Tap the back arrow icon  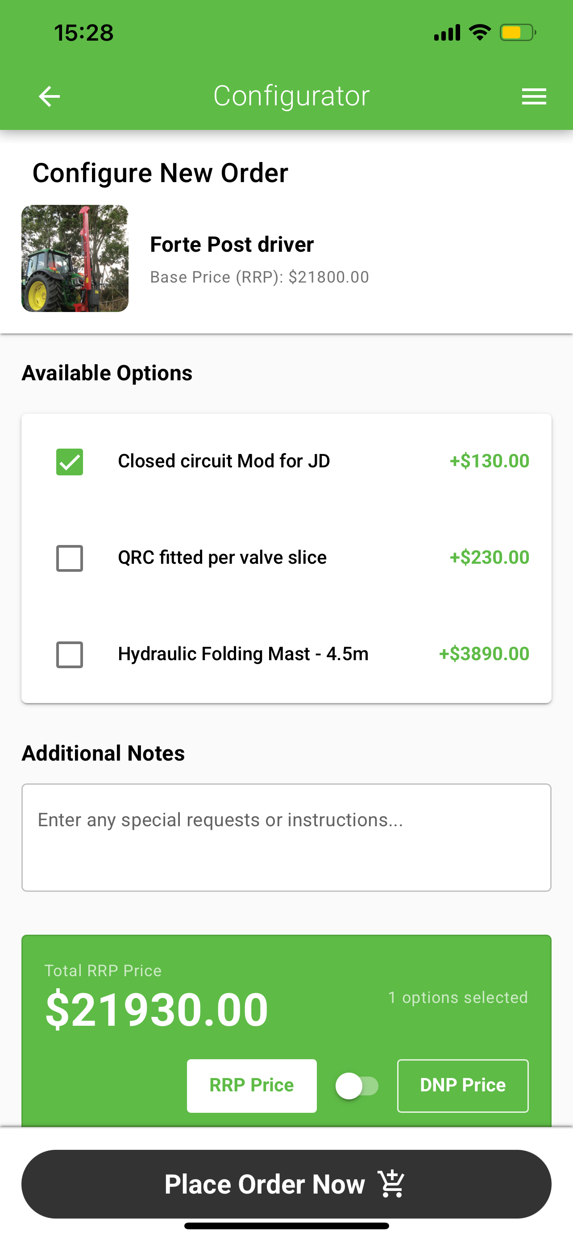49,96
